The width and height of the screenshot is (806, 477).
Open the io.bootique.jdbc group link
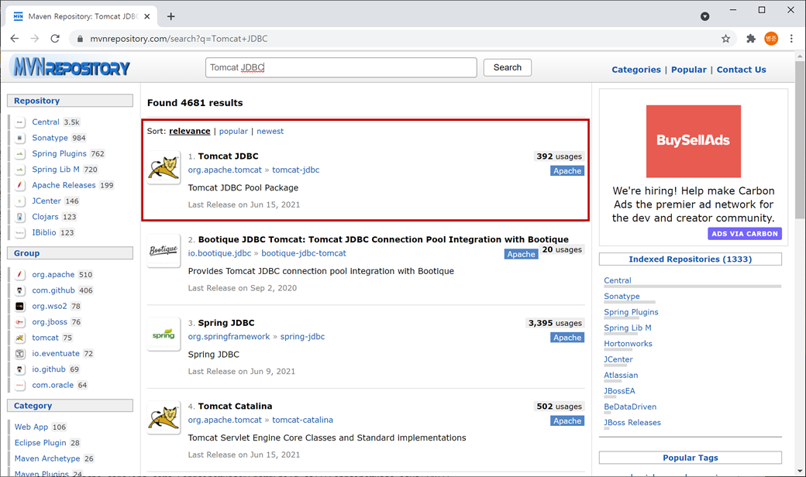point(219,253)
